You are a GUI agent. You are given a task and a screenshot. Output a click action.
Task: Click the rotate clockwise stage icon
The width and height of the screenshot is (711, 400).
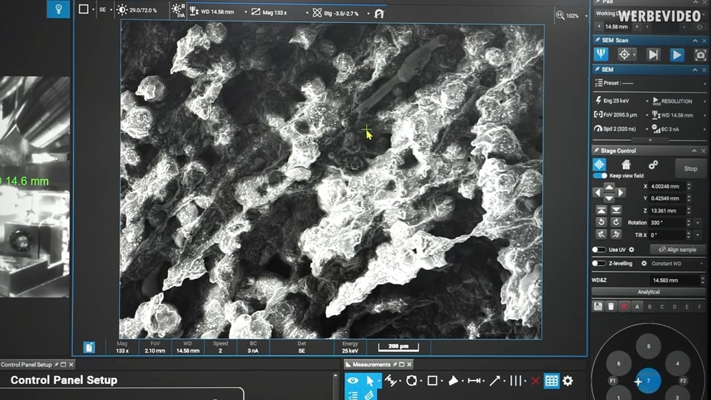click(x=616, y=222)
